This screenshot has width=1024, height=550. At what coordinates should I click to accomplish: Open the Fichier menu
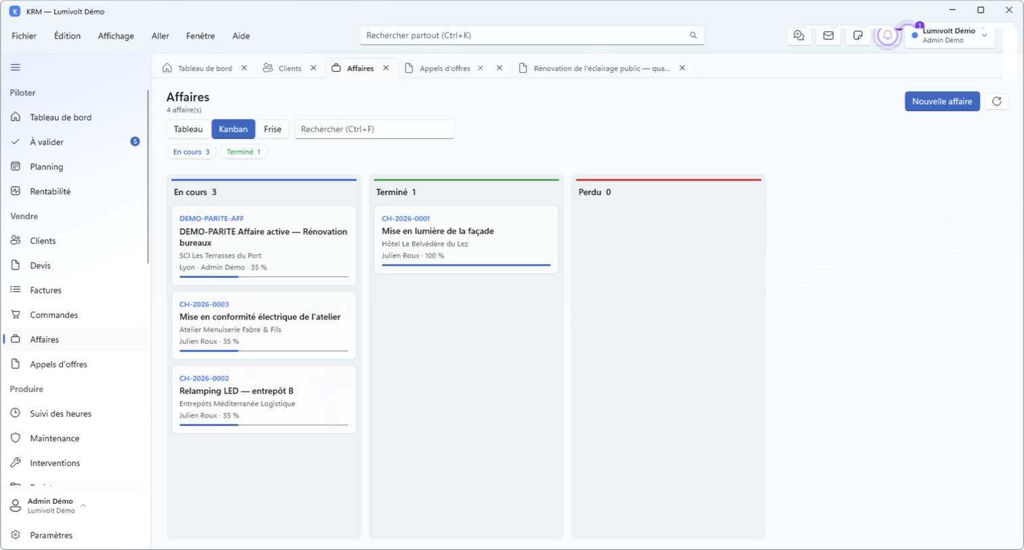(24, 36)
